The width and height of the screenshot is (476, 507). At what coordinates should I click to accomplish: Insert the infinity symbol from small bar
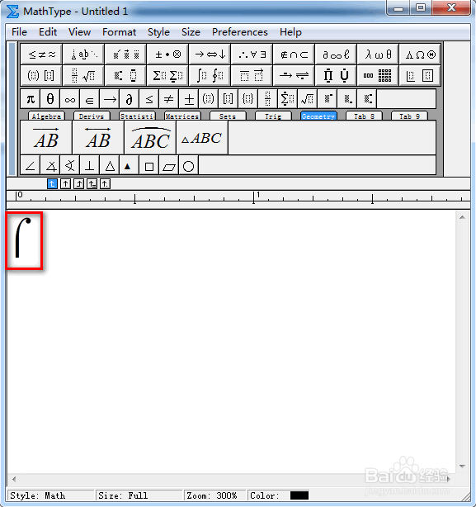70,99
